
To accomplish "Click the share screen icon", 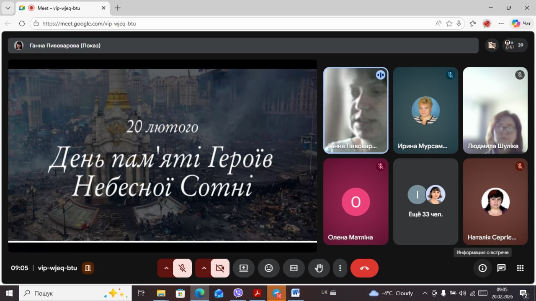I will tap(244, 268).
